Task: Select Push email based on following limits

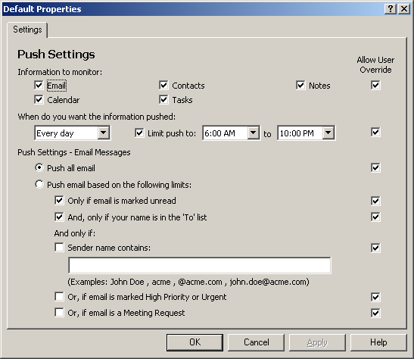Action: (39, 184)
